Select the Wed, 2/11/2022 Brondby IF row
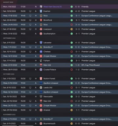This screenshot has width=118, height=126. tap(59, 119)
